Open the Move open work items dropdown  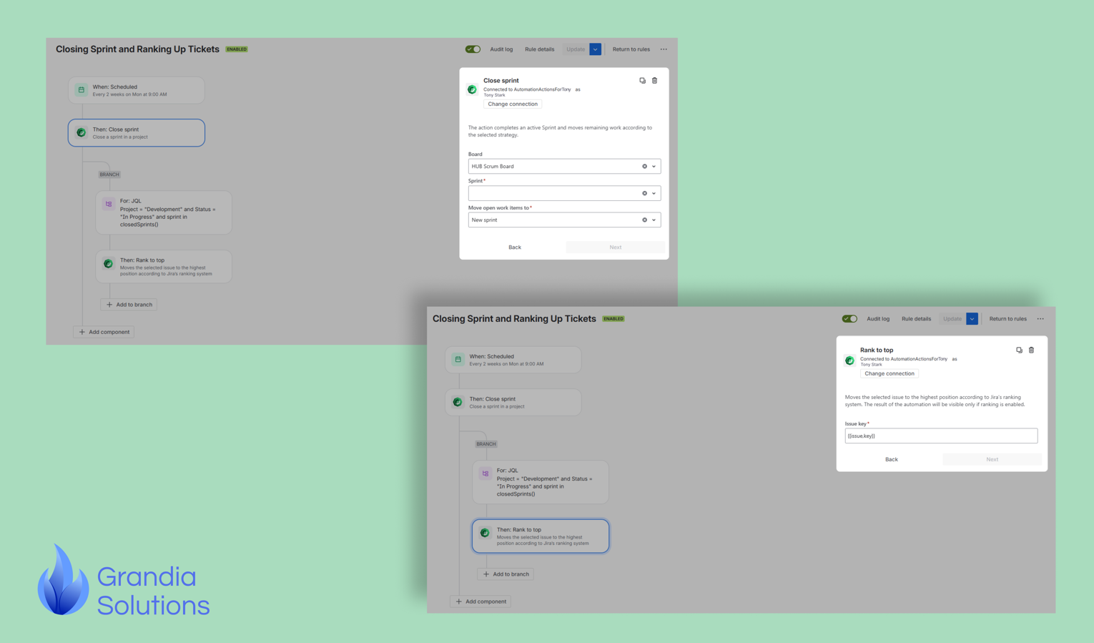(x=653, y=220)
